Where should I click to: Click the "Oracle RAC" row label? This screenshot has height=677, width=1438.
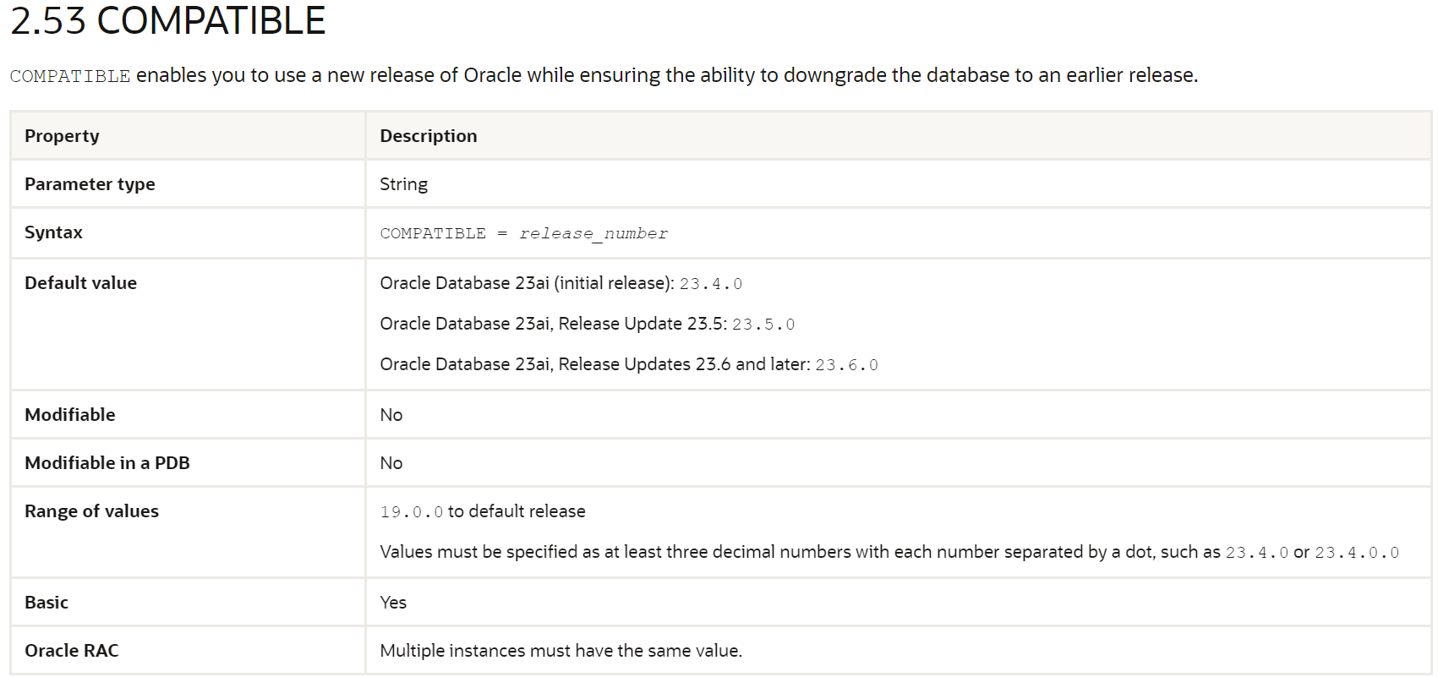[x=71, y=651]
